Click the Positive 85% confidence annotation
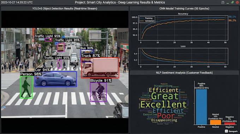240x134 pixels. [202, 86]
